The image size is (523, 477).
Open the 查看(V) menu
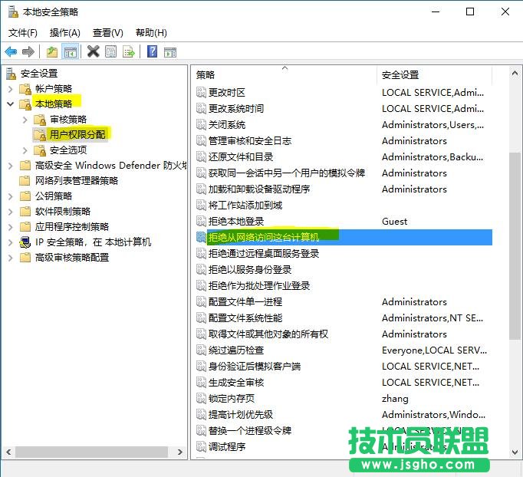pyautogui.click(x=107, y=32)
